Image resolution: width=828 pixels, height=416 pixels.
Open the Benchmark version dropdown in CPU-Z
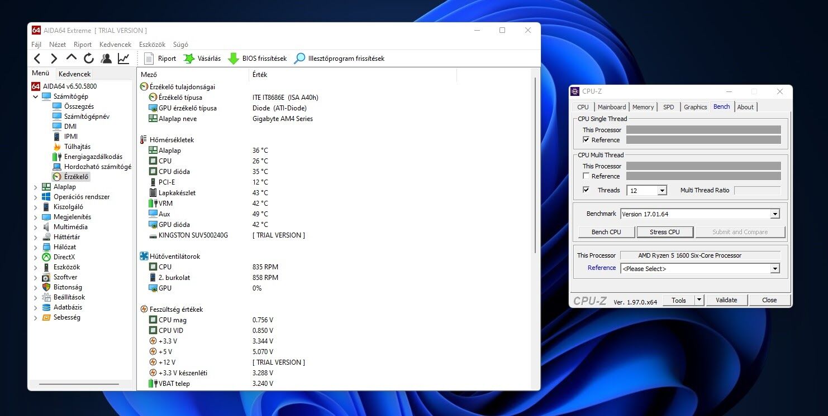tap(774, 214)
